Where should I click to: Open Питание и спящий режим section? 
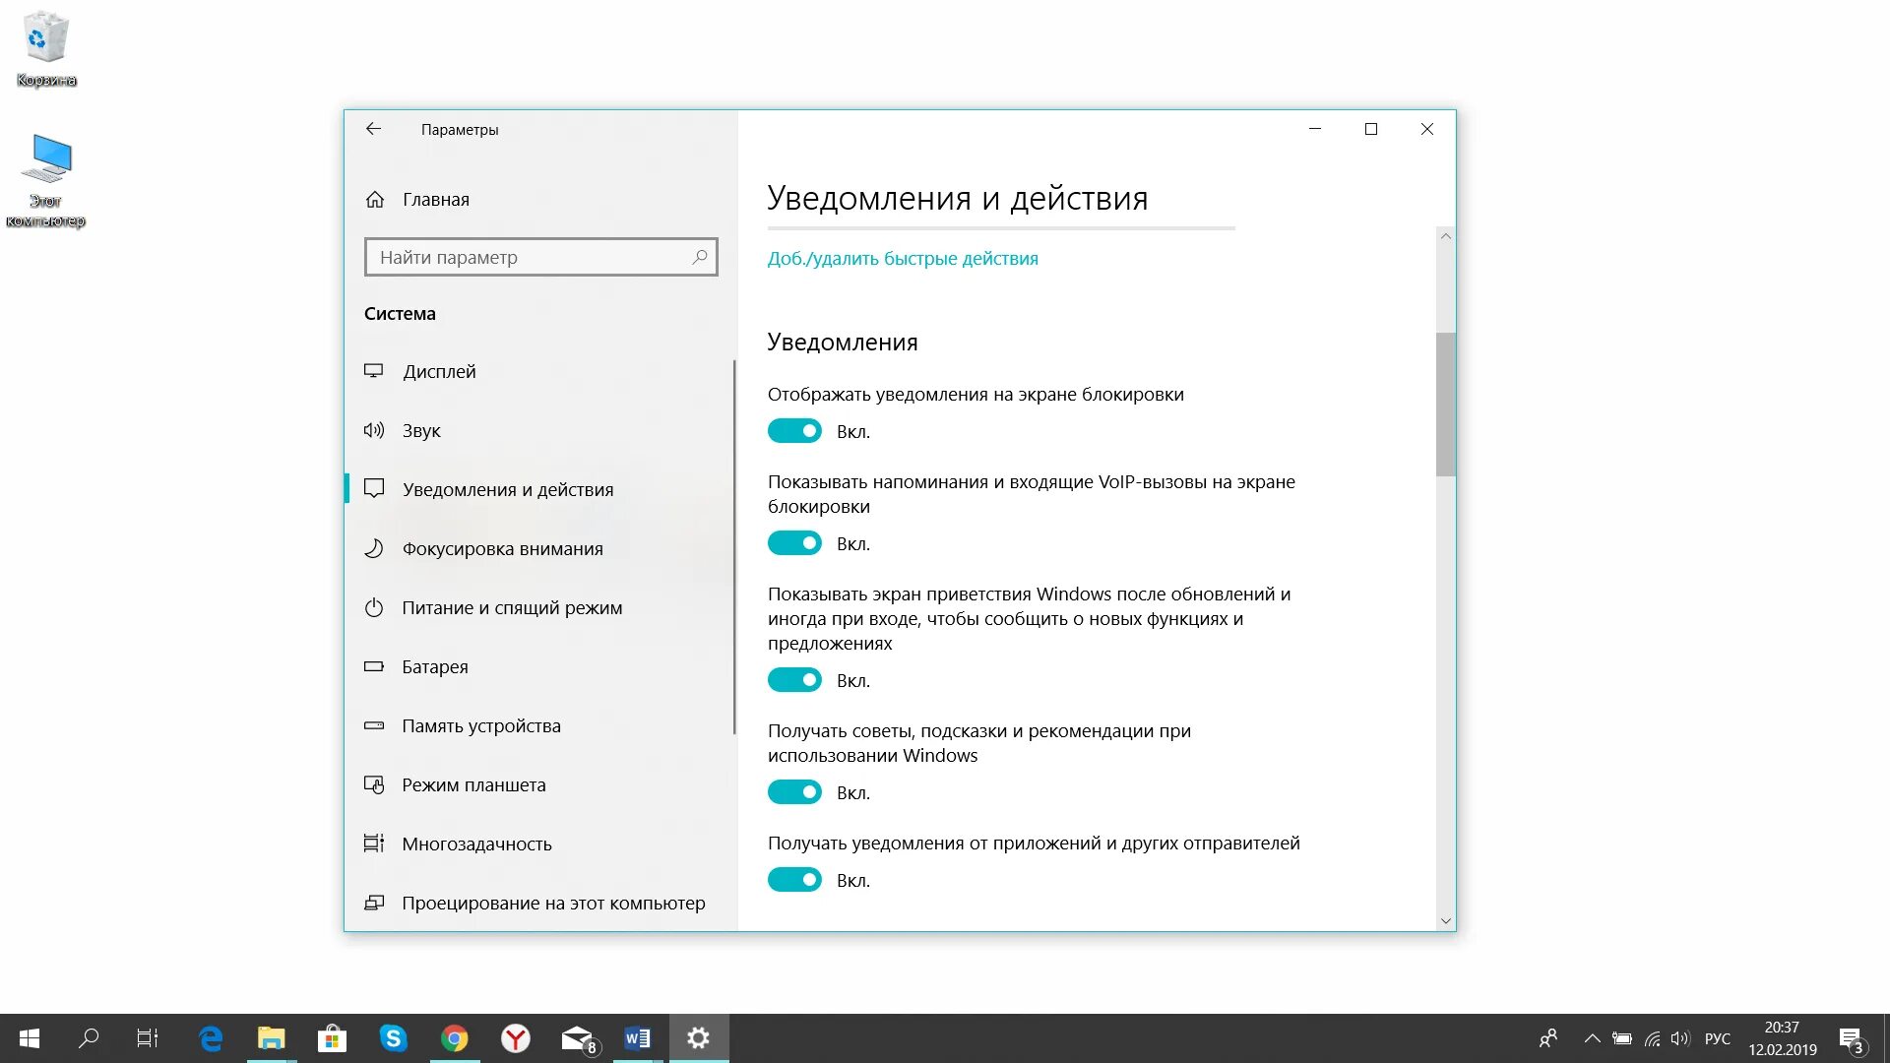coord(511,607)
